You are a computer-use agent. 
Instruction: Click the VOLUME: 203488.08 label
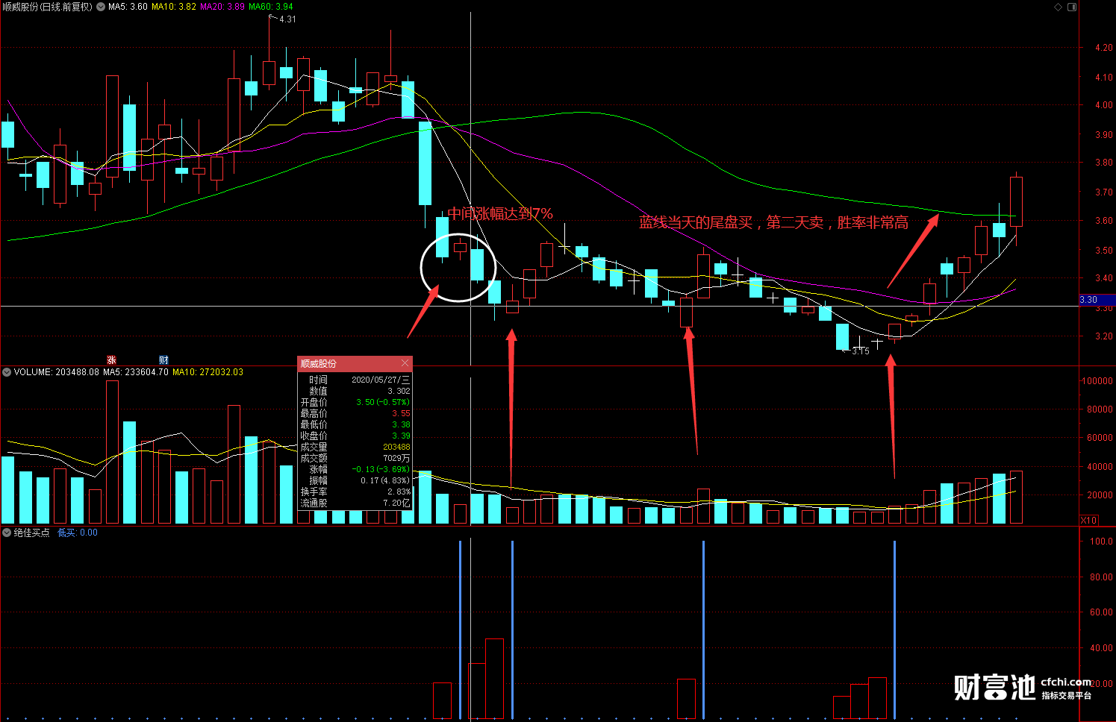point(57,372)
